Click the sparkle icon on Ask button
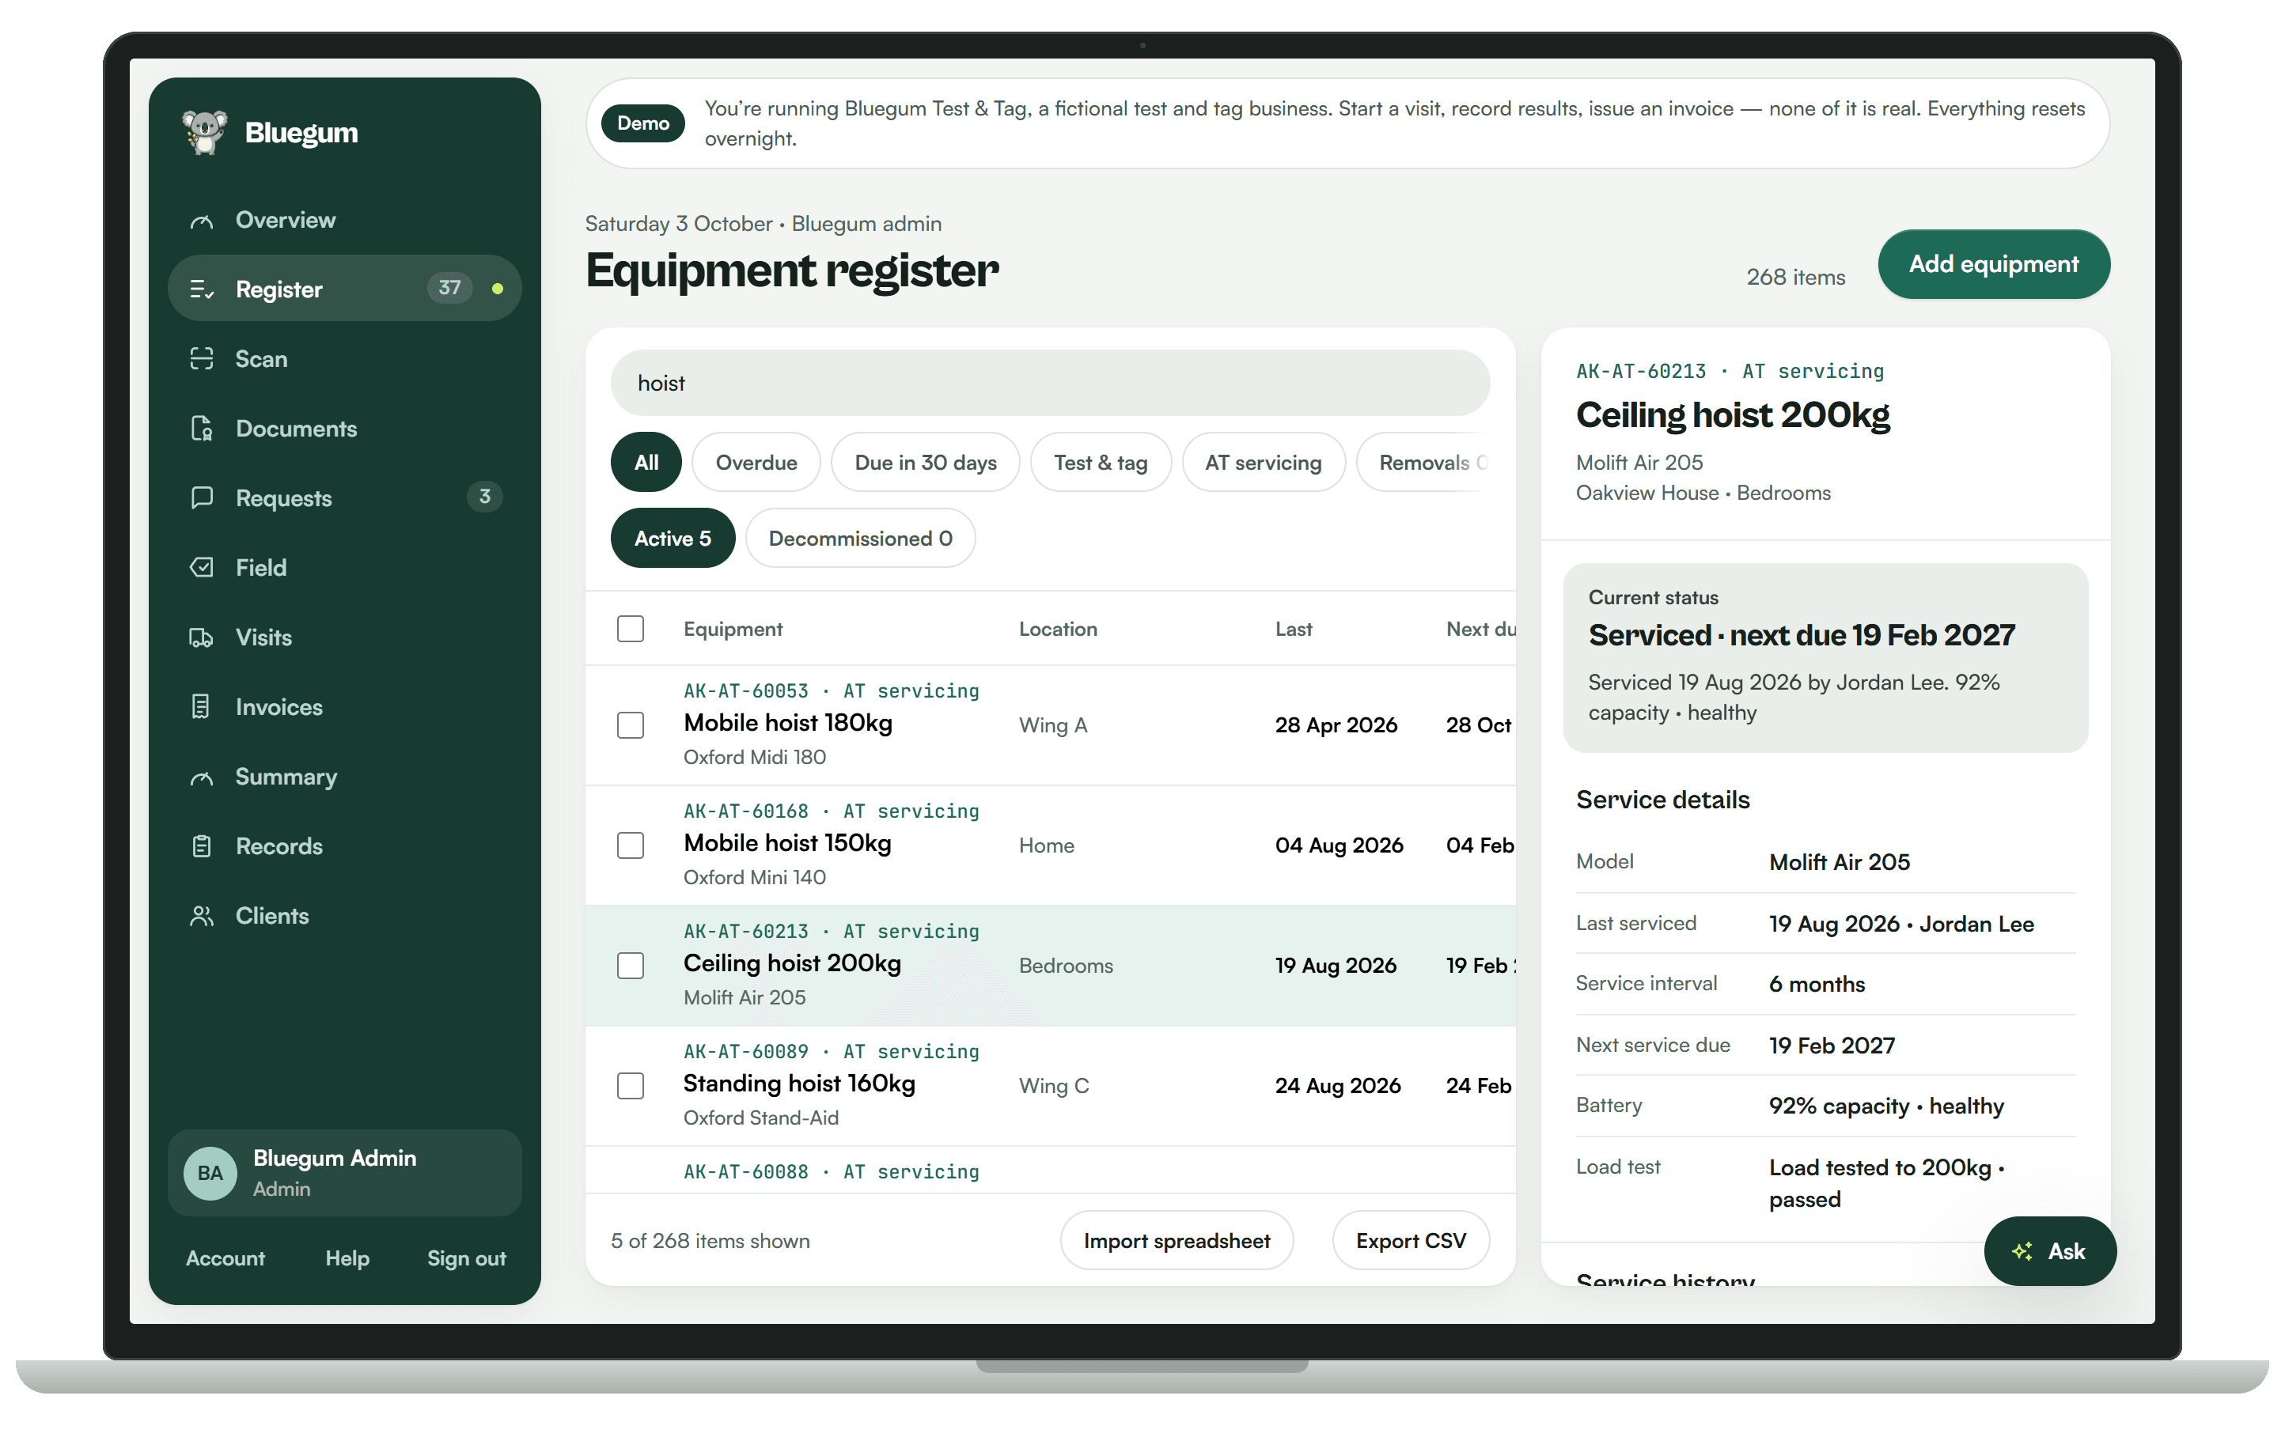 click(x=2022, y=1251)
